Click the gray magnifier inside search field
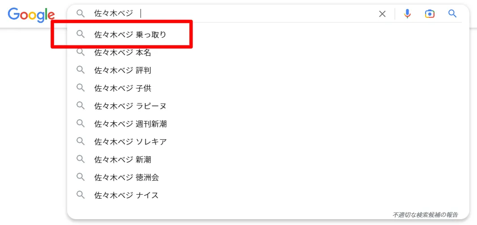Viewport: 477px width, 225px height. [x=81, y=13]
